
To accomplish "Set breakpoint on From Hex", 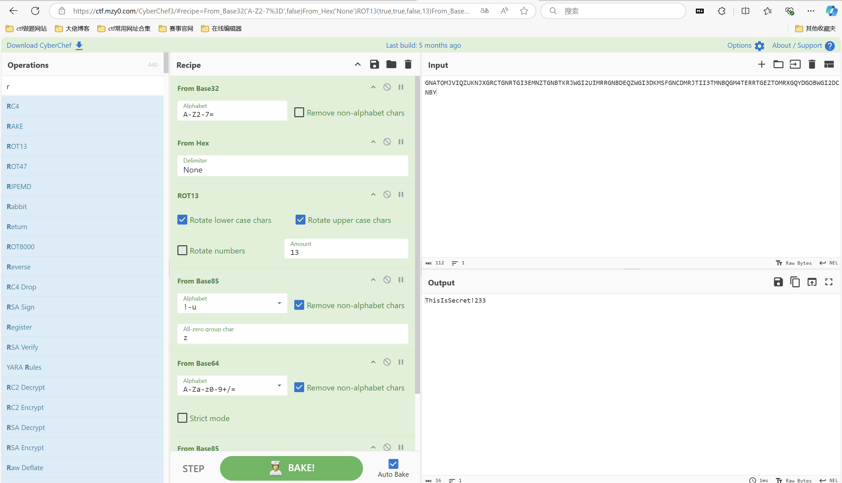I will point(401,142).
